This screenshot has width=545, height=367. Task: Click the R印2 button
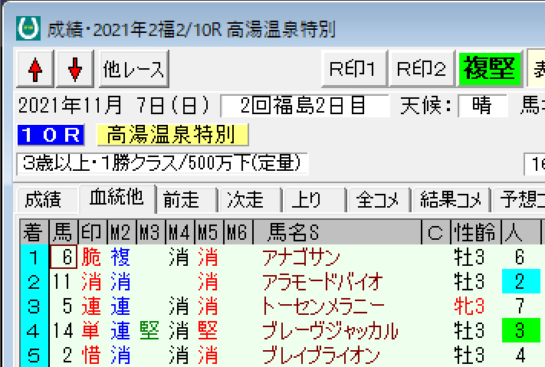pos(422,69)
